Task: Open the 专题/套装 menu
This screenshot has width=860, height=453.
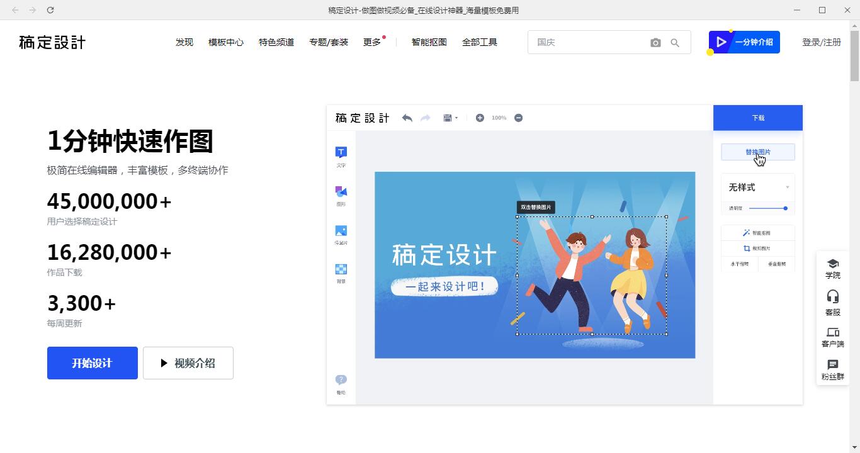Action: point(329,42)
